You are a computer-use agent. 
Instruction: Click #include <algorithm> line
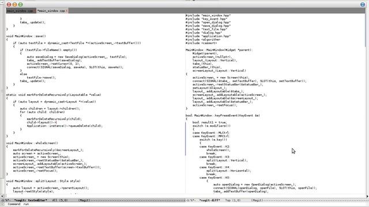[203, 40]
